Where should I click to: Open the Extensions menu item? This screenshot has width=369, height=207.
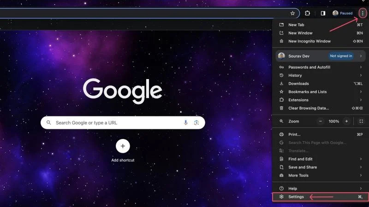tap(321, 100)
